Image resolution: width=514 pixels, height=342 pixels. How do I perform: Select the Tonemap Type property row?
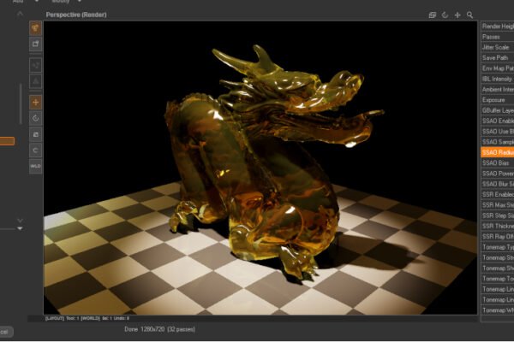coord(497,247)
